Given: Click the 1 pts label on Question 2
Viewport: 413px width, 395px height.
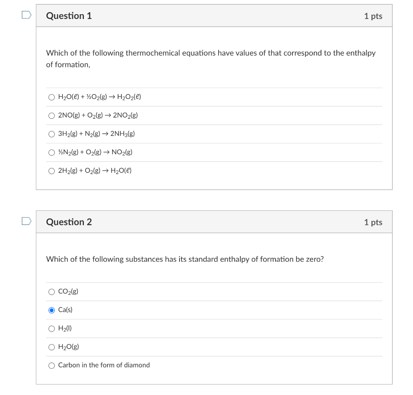Looking at the screenshot, I should pyautogui.click(x=373, y=222).
